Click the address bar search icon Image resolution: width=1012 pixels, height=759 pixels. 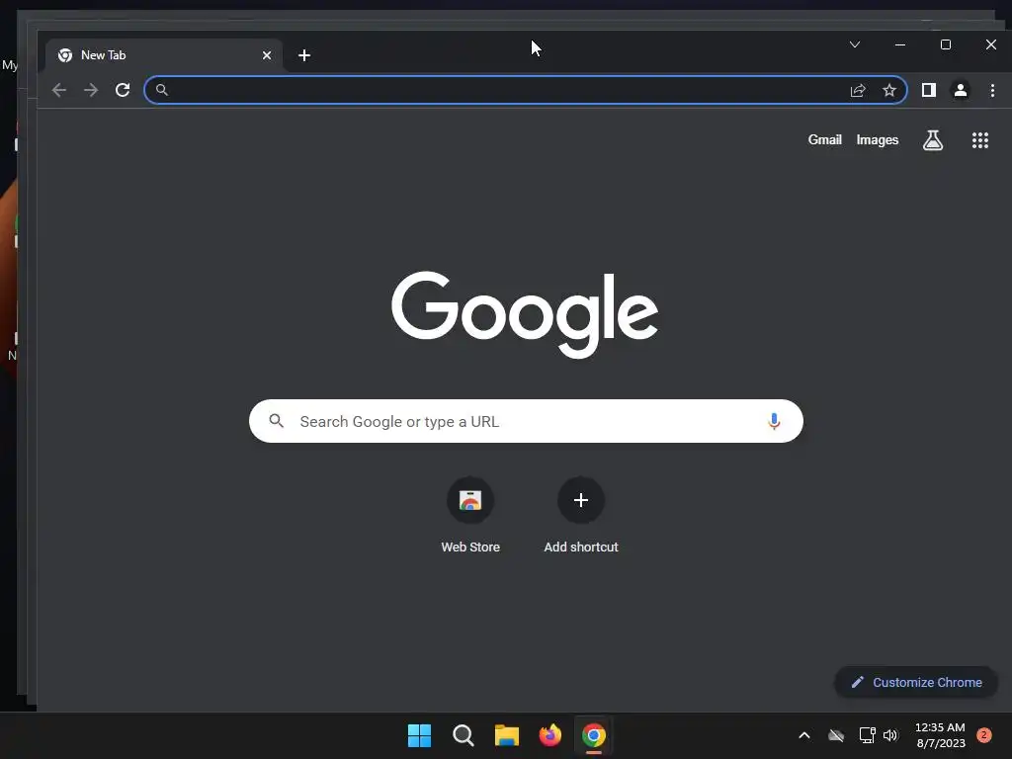pyautogui.click(x=162, y=90)
